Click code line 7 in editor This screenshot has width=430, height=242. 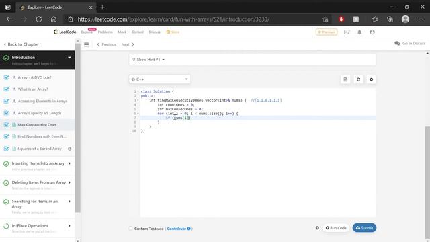(x=258, y=118)
